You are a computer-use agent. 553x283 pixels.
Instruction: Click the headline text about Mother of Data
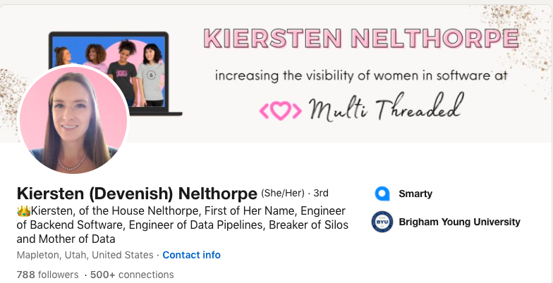(x=182, y=225)
